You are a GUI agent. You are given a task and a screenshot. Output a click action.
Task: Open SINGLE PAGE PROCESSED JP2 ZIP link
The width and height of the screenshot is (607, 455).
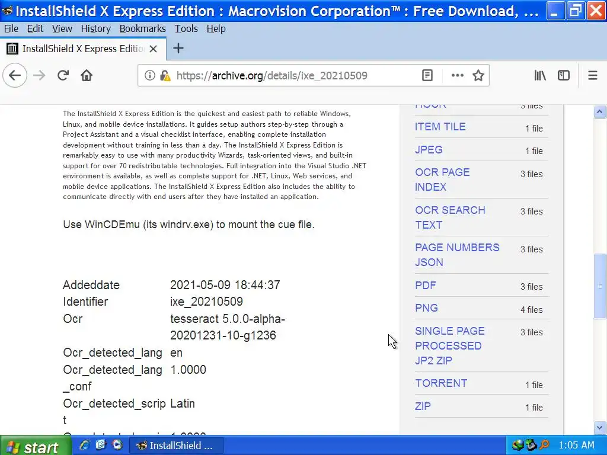450,345
